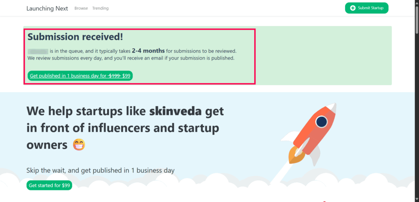Click the scrollbar down arrow
419x202 pixels.
pyautogui.click(x=417, y=200)
